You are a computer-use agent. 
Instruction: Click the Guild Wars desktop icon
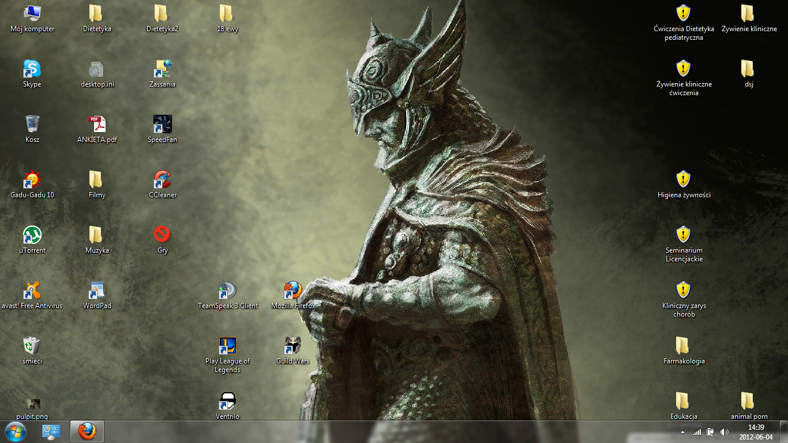tap(293, 346)
